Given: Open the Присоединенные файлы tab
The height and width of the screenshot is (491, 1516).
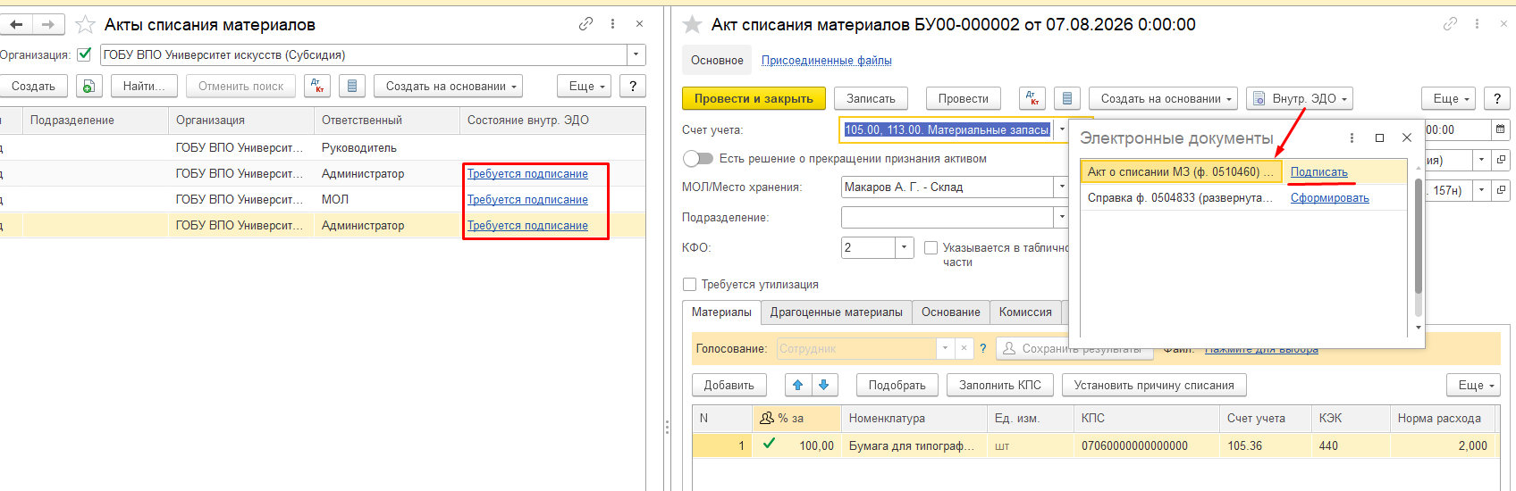Looking at the screenshot, I should coord(826,60).
